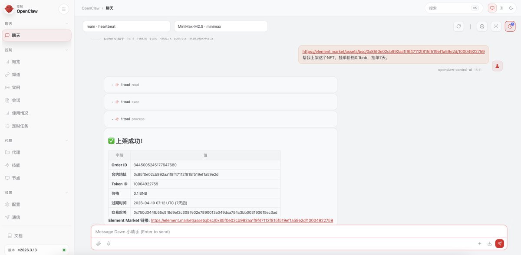
Task: Click the openclaw-control-ui sender label
Action: 455,69
